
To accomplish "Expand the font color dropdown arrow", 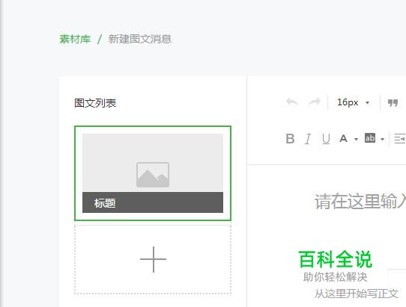I will 356,140.
